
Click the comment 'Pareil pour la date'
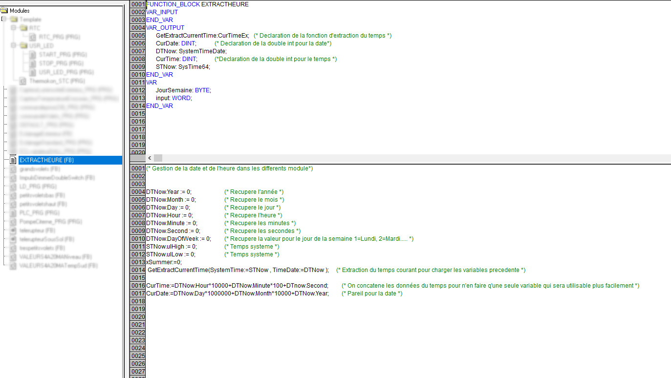[371, 294]
